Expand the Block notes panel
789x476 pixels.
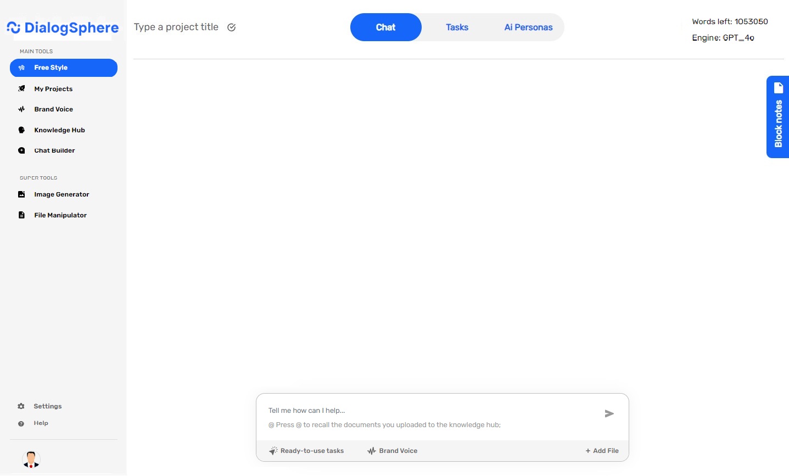[778, 117]
